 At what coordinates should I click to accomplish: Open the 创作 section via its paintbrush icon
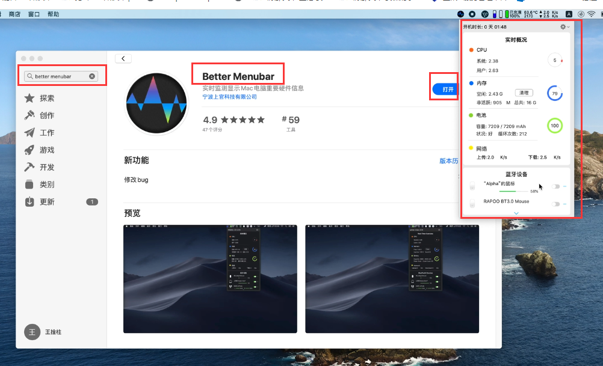click(x=29, y=115)
